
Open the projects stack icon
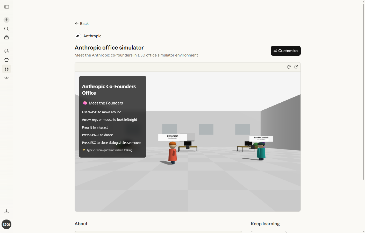click(6, 60)
